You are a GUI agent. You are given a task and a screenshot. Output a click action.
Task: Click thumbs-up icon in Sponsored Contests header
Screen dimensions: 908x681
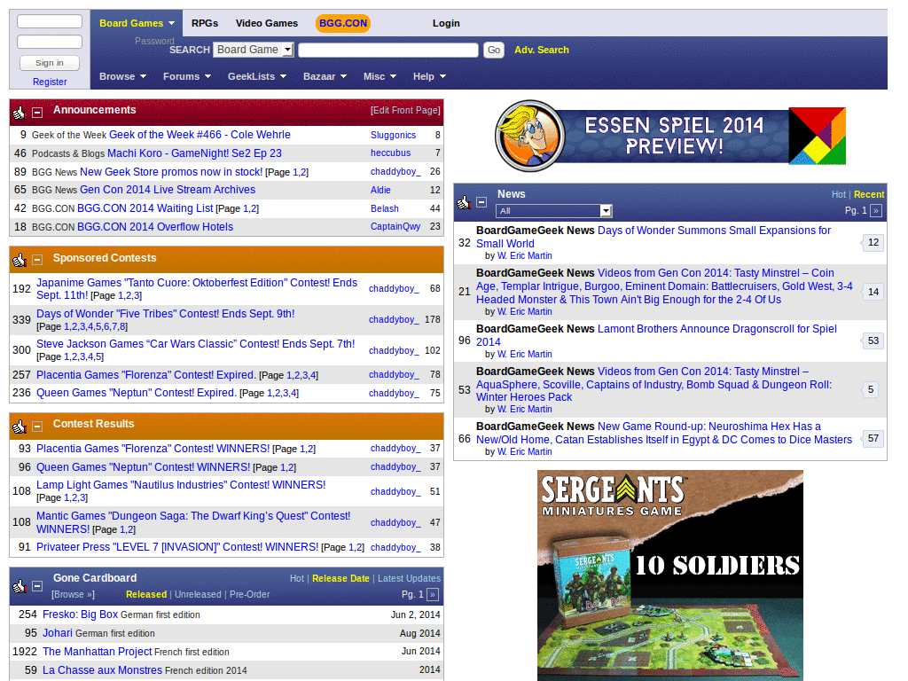pyautogui.click(x=20, y=261)
